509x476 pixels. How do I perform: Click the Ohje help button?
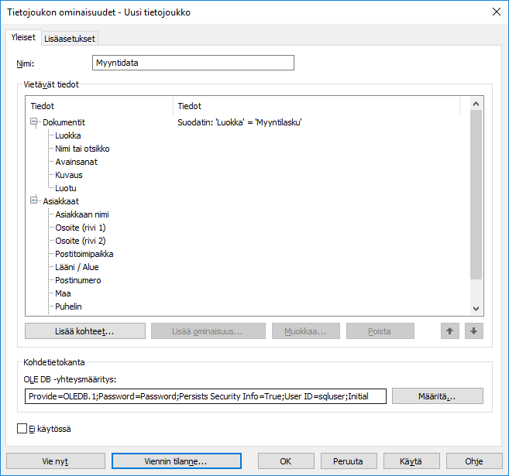click(x=473, y=461)
